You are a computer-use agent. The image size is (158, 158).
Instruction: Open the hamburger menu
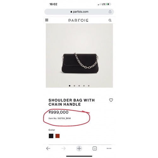coord(47,20)
